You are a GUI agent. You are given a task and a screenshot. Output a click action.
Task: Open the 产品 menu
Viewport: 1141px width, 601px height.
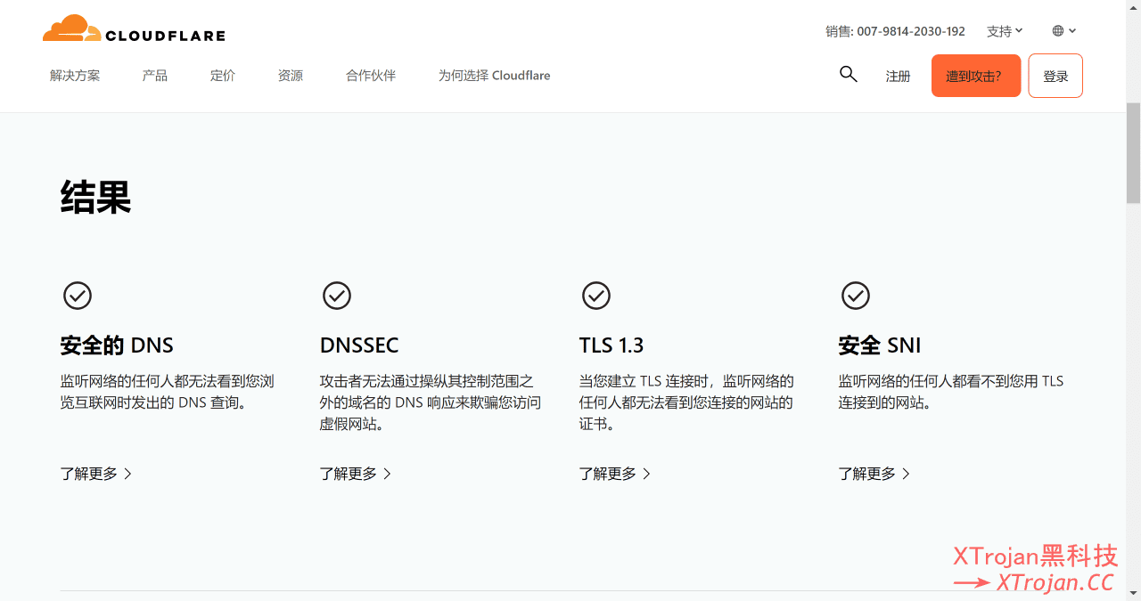point(155,76)
